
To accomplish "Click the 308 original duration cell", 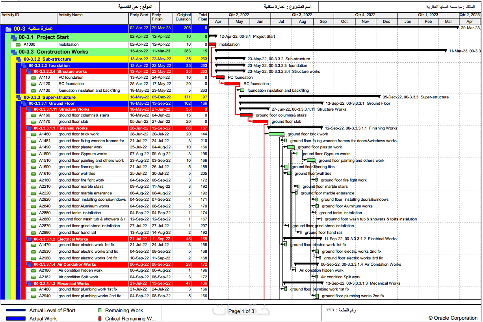I will coord(182,28).
